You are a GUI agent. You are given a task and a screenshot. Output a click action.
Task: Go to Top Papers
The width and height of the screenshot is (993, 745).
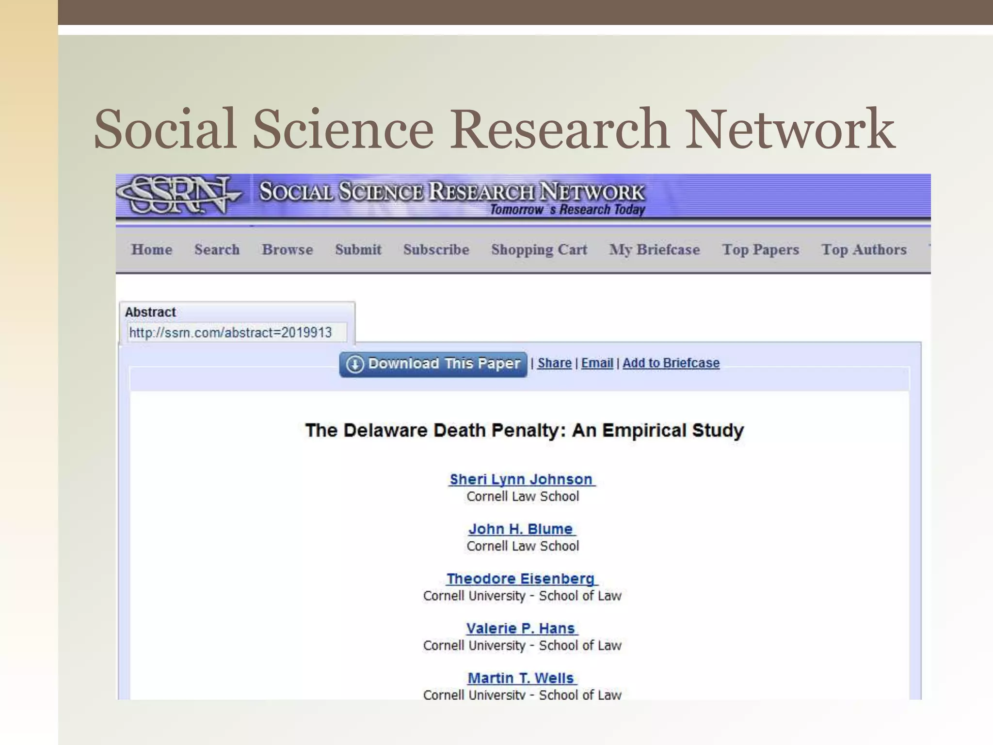click(760, 249)
